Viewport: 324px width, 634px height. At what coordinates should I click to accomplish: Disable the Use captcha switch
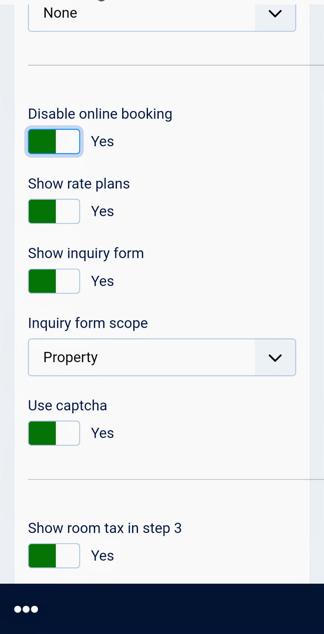point(54,433)
